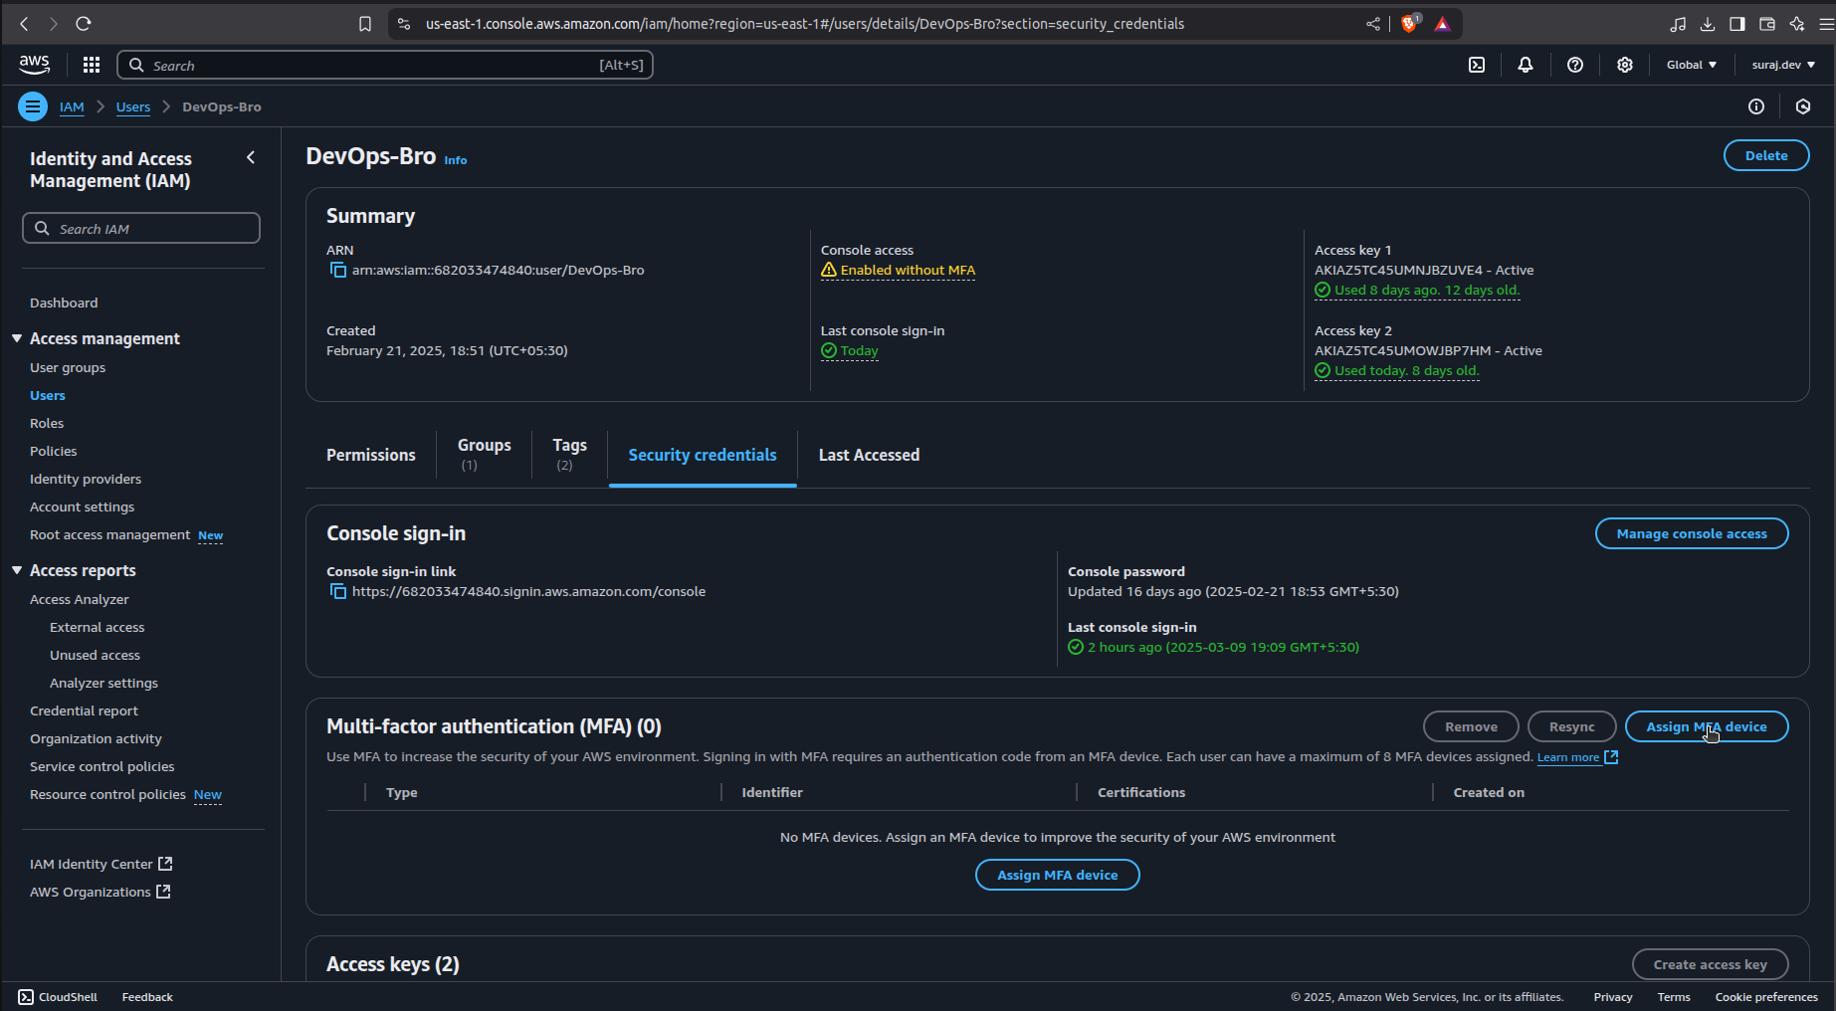The height and width of the screenshot is (1011, 1836).
Task: Open the suraj.dev account dropdown
Action: [x=1783, y=65]
